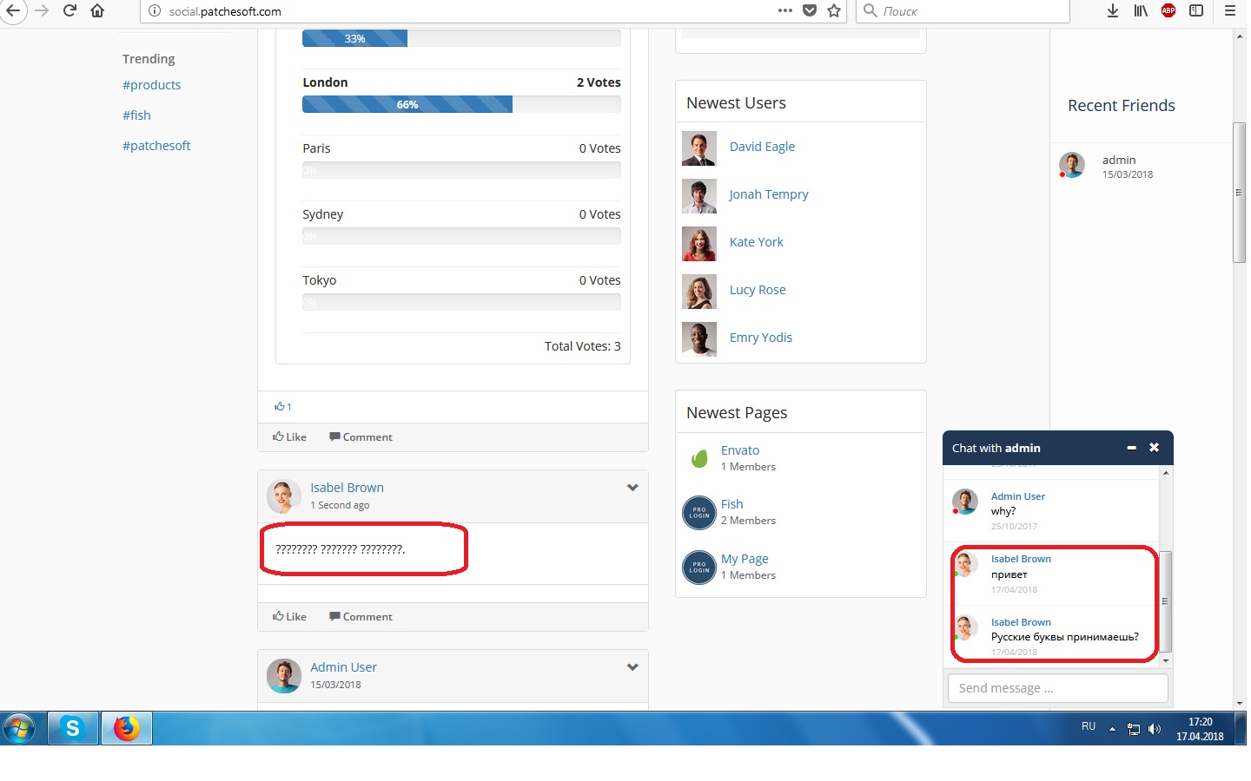Open the volume control in system tray
Screen dimensions: 1251x781
coord(1155,729)
